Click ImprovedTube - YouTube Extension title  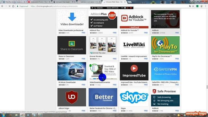[135, 82]
